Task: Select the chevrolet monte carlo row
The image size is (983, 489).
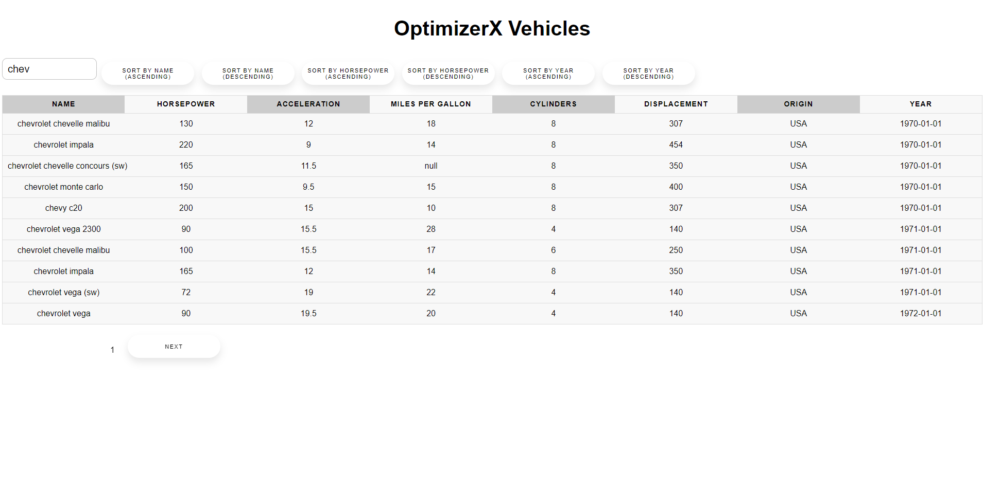Action: (64, 187)
